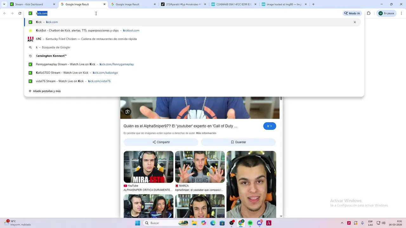Click the KFC logo icon

(x=30, y=39)
